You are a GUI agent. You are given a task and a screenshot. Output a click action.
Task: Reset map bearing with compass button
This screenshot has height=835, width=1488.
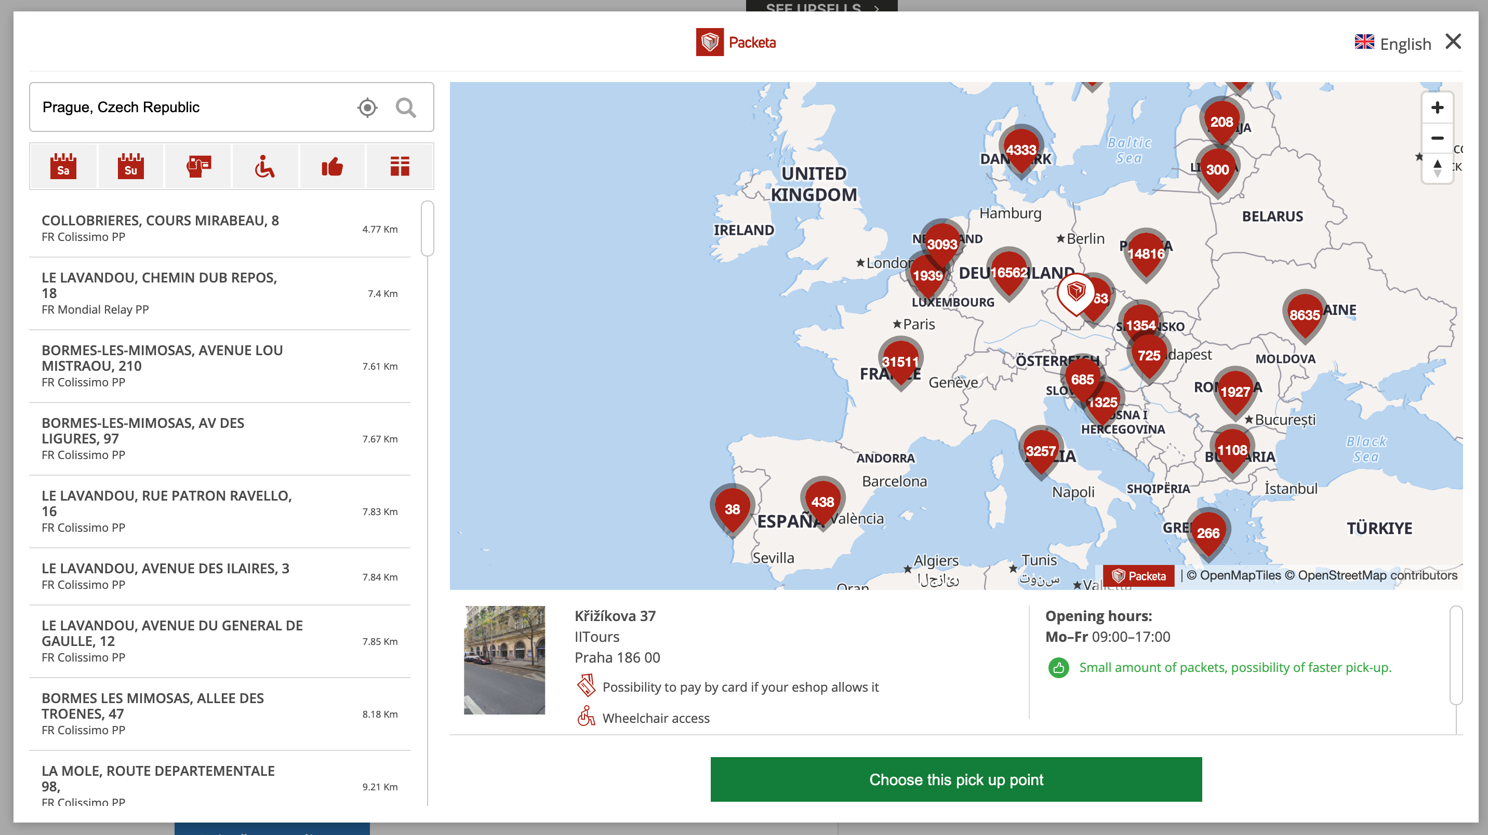pyautogui.click(x=1437, y=168)
